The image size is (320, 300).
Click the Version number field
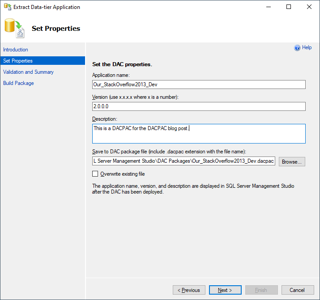pyautogui.click(x=199, y=106)
